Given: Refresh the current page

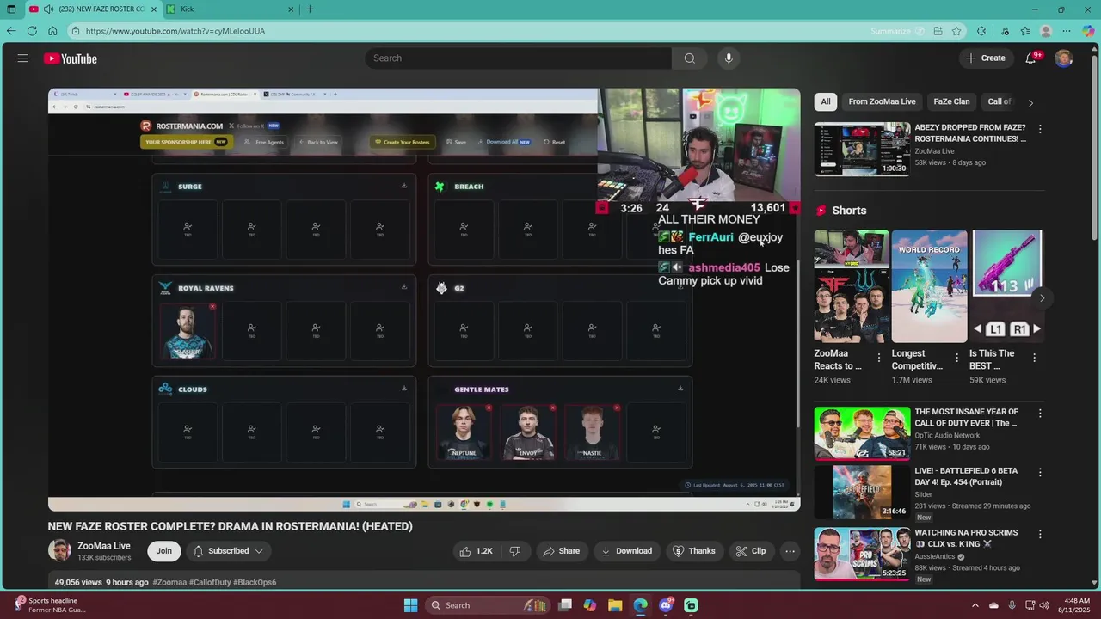Looking at the screenshot, I should click(32, 31).
